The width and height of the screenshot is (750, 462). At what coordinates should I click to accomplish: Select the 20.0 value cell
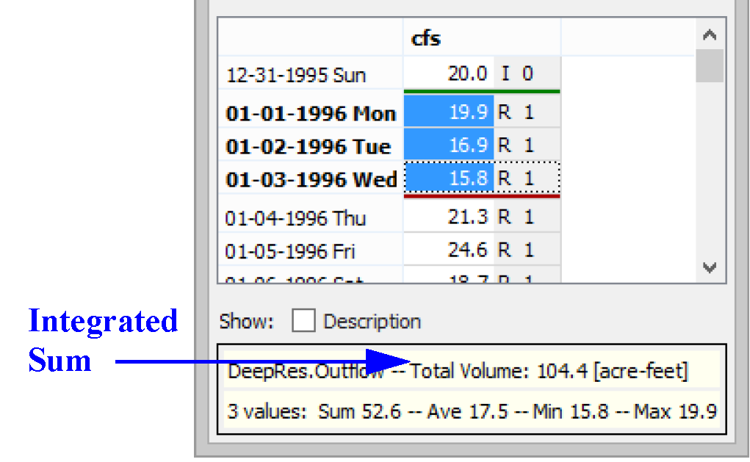449,74
